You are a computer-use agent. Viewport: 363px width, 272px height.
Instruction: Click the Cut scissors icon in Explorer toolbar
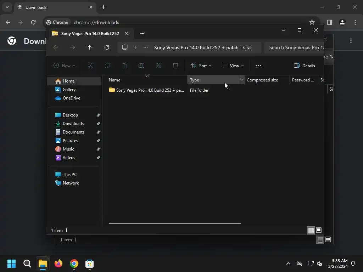90,66
